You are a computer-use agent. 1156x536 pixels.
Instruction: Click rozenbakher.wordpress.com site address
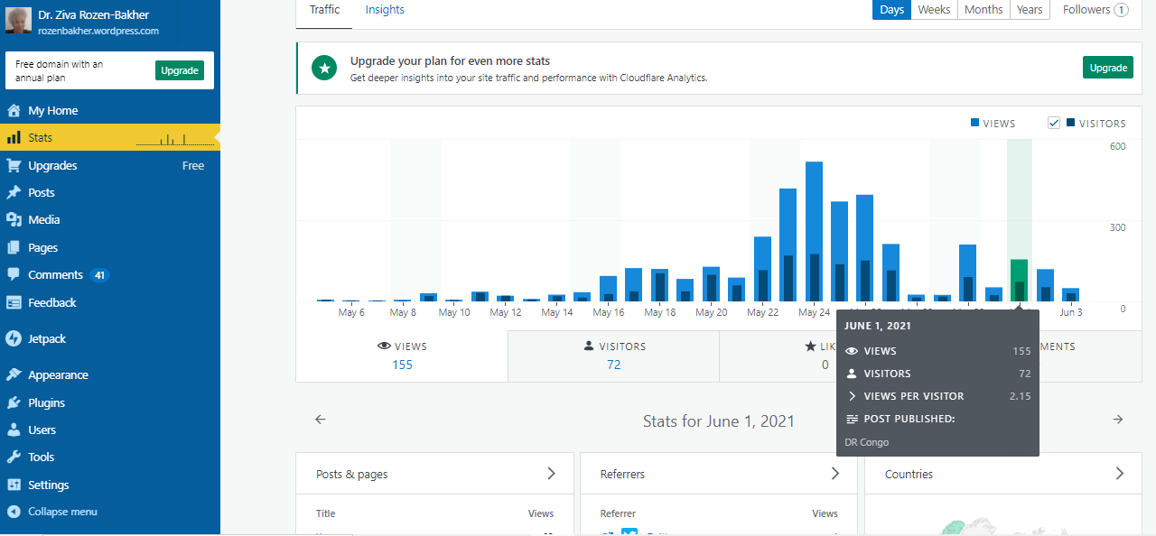click(x=98, y=31)
